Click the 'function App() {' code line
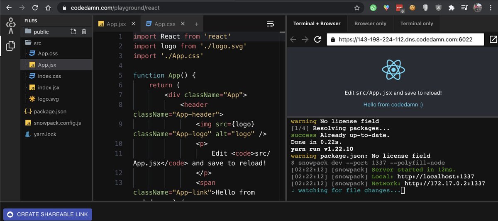The image size is (498, 221). click(x=164, y=75)
